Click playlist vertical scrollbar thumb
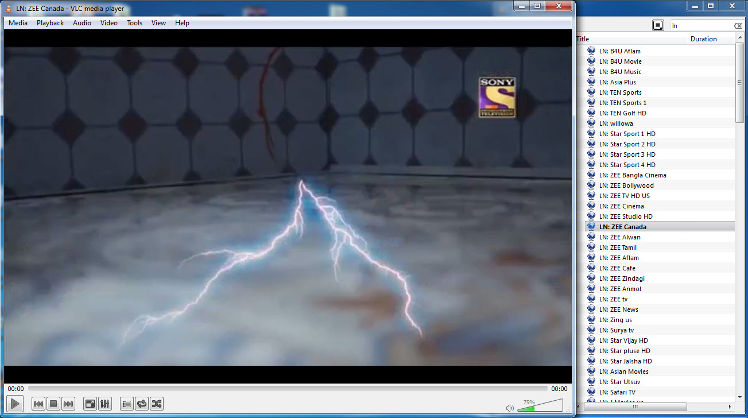748x418 pixels. pos(739,83)
